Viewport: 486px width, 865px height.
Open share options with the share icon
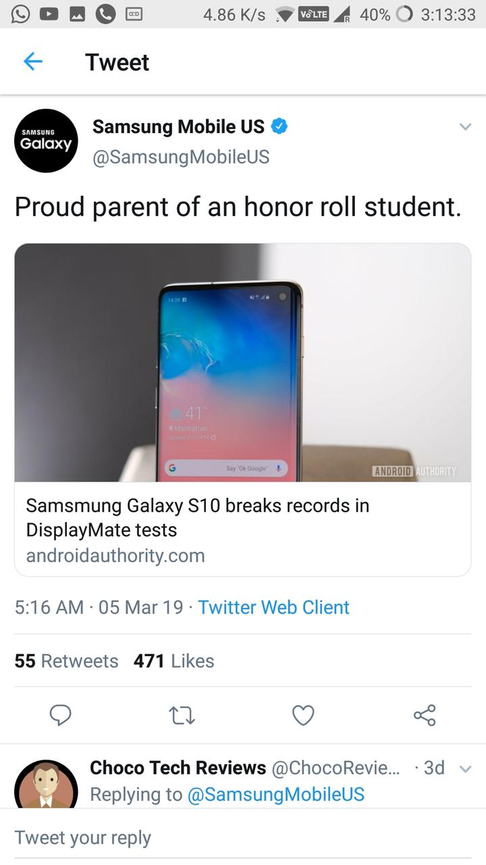[424, 715]
